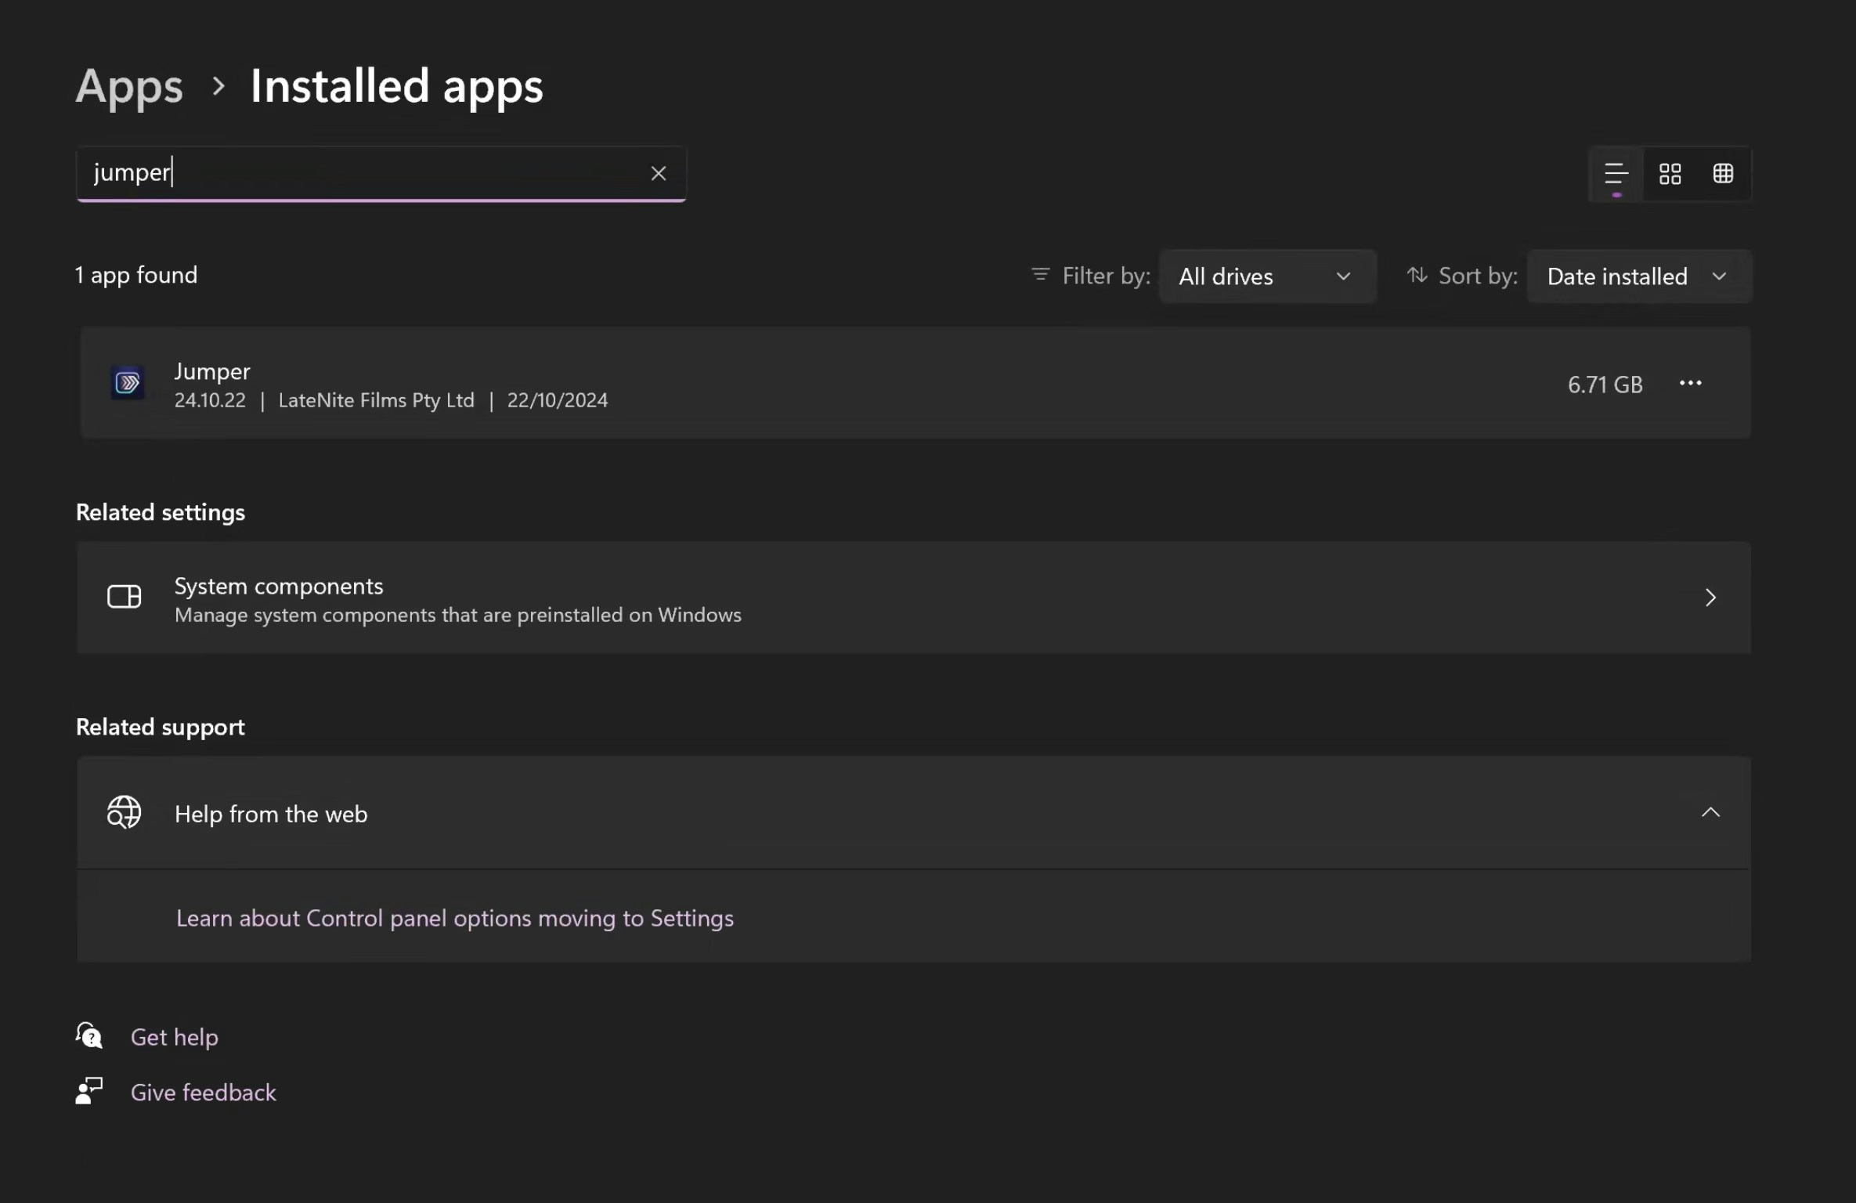Image resolution: width=1856 pixels, height=1203 pixels.
Task: Switch to table view layout icon
Action: pyautogui.click(x=1723, y=173)
